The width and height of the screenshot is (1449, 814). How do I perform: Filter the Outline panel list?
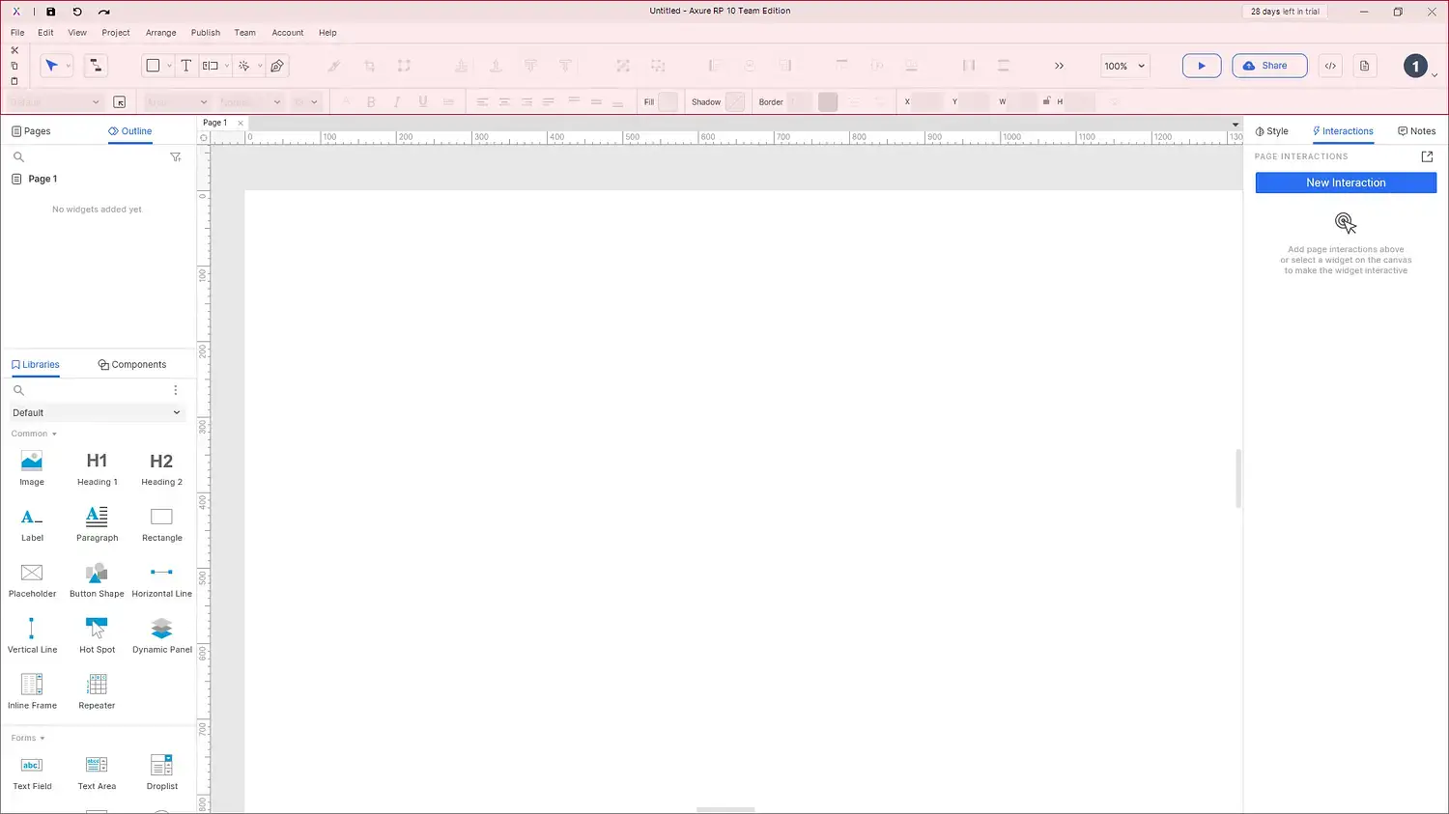coord(175,156)
